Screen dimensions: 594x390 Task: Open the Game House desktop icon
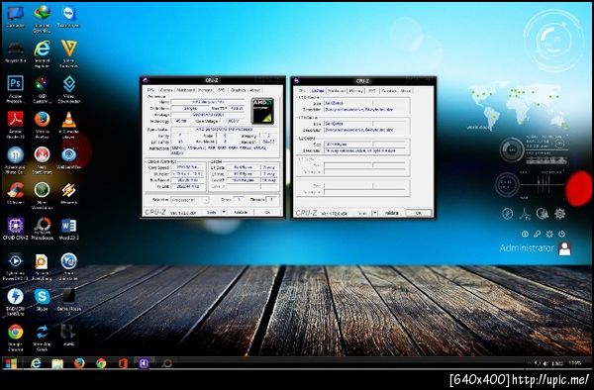[68, 302]
